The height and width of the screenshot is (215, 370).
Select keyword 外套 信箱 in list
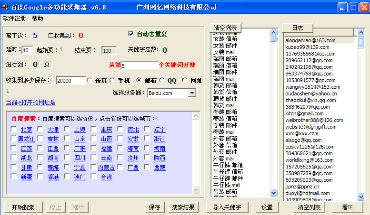[x=225, y=145]
